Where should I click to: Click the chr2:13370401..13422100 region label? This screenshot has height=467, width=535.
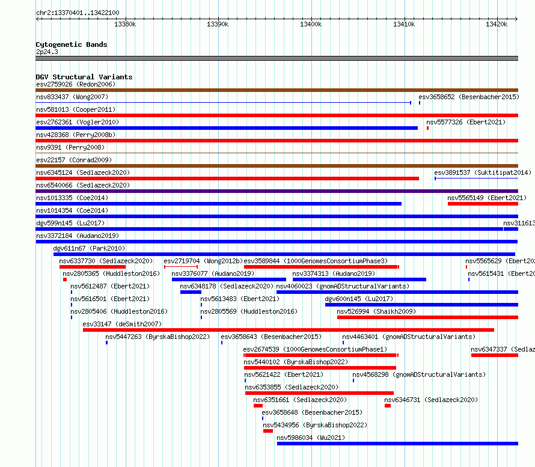click(x=78, y=13)
